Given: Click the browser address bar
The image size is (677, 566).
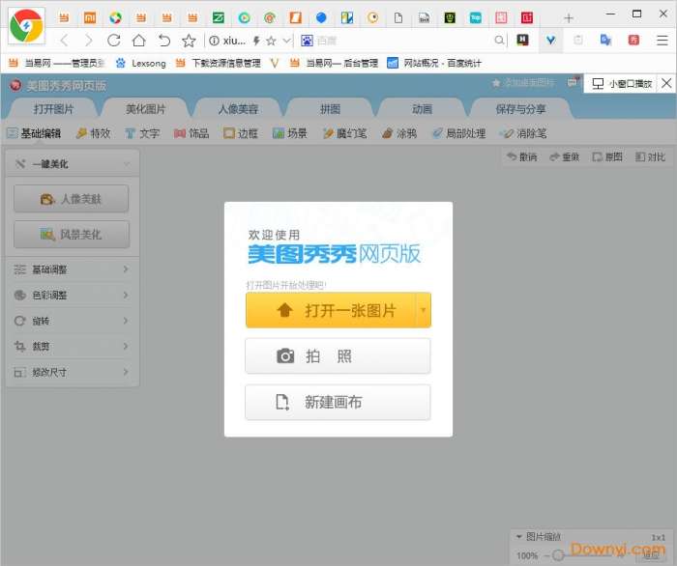Looking at the screenshot, I should coord(234,41).
